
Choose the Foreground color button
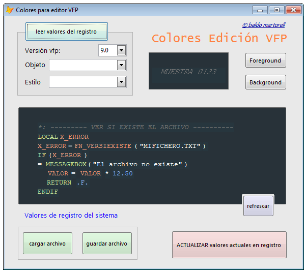[x=266, y=60]
